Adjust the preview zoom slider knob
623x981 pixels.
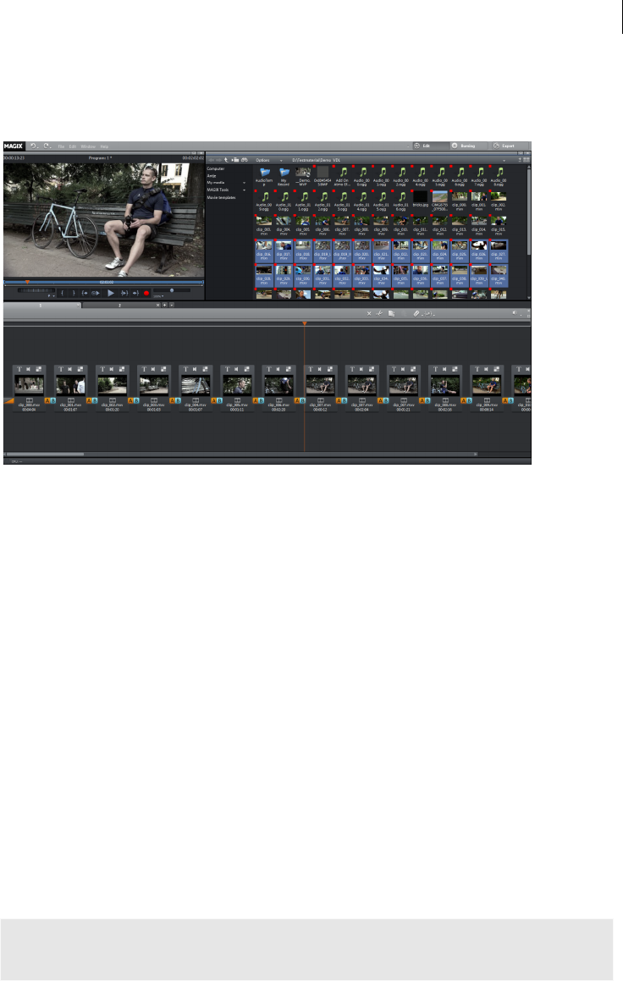point(172,290)
